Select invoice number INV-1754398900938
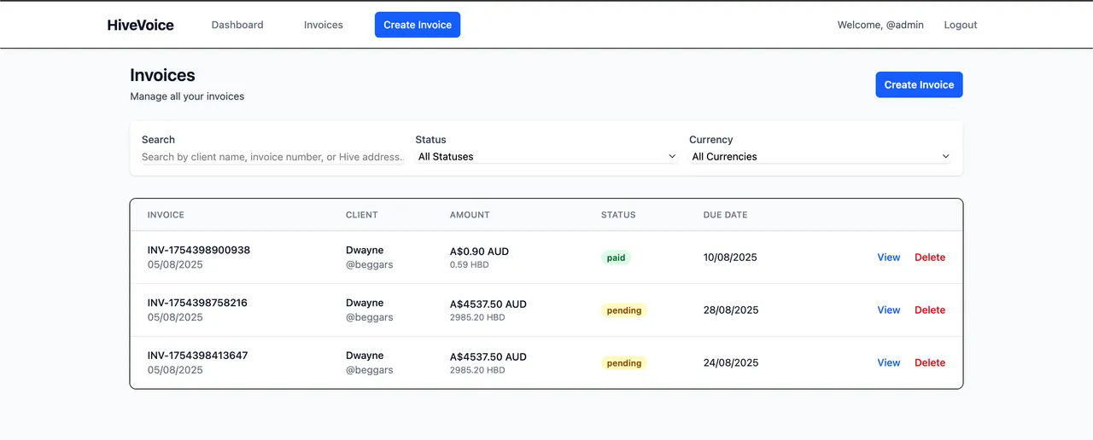 (199, 250)
